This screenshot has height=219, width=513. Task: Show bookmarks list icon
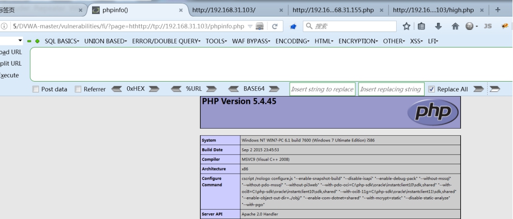pos(421,26)
